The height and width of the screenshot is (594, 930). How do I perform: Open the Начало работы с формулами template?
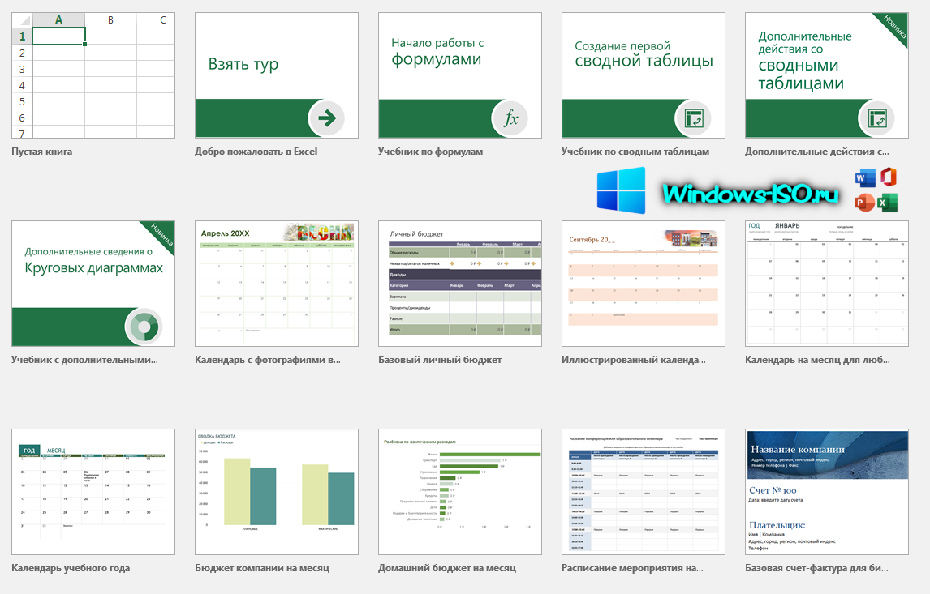click(x=459, y=75)
